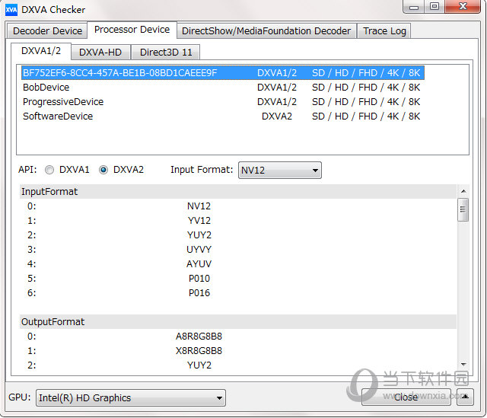Image resolution: width=487 pixels, height=418 pixels.
Task: Click the YUY2 entry under OutputFormat
Action: [x=199, y=365]
